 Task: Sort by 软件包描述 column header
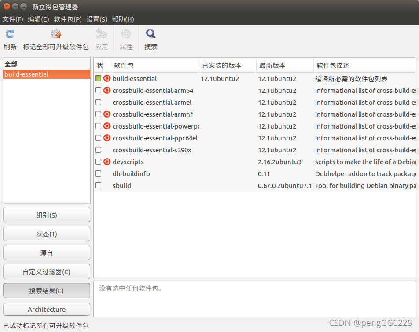click(x=365, y=65)
